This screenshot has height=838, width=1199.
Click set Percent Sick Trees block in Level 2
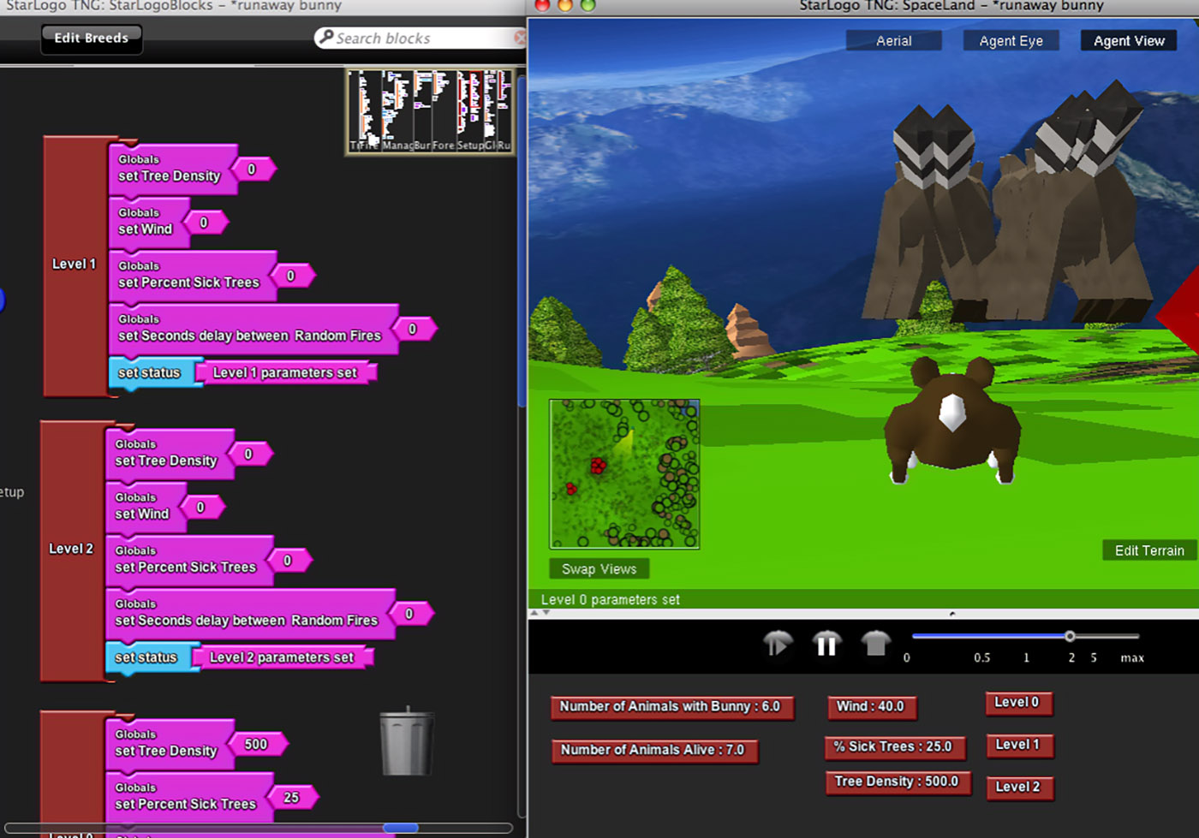tap(188, 560)
